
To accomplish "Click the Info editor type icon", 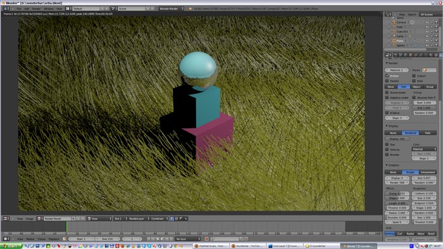I will 6,8.
